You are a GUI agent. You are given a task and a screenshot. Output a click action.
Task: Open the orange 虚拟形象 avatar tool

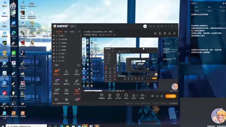click(x=77, y=91)
